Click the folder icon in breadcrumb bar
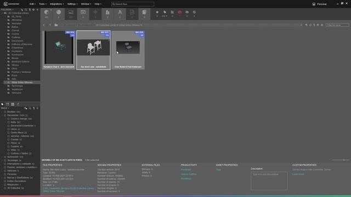This screenshot has height=197, width=351. coord(56,25)
